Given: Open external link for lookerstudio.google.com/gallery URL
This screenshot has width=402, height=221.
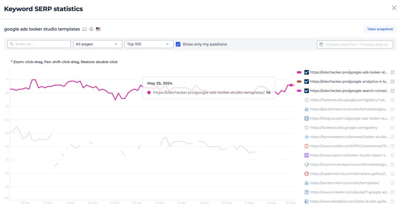Looking at the screenshot, I should coord(392,128).
